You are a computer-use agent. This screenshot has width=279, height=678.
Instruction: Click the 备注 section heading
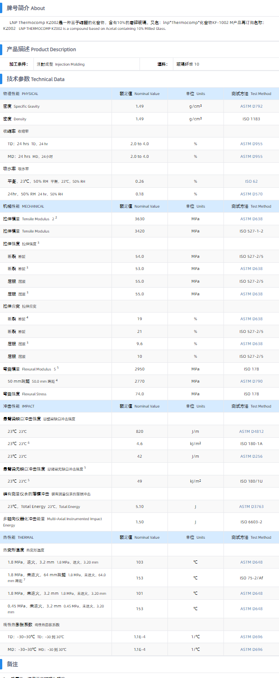click(x=12, y=664)
